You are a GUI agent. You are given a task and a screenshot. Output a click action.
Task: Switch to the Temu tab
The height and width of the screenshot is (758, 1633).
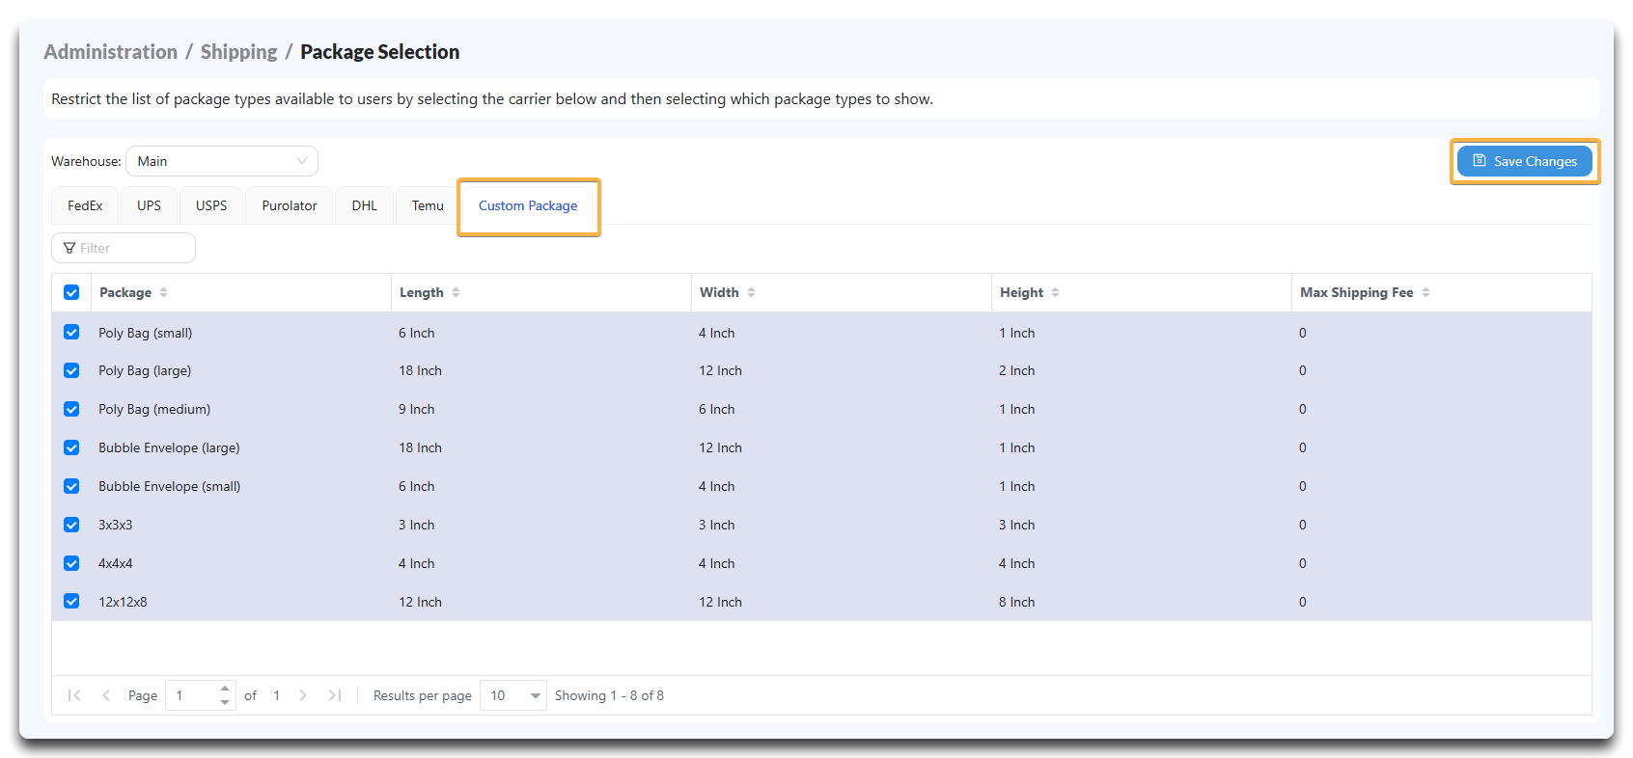[x=428, y=205]
